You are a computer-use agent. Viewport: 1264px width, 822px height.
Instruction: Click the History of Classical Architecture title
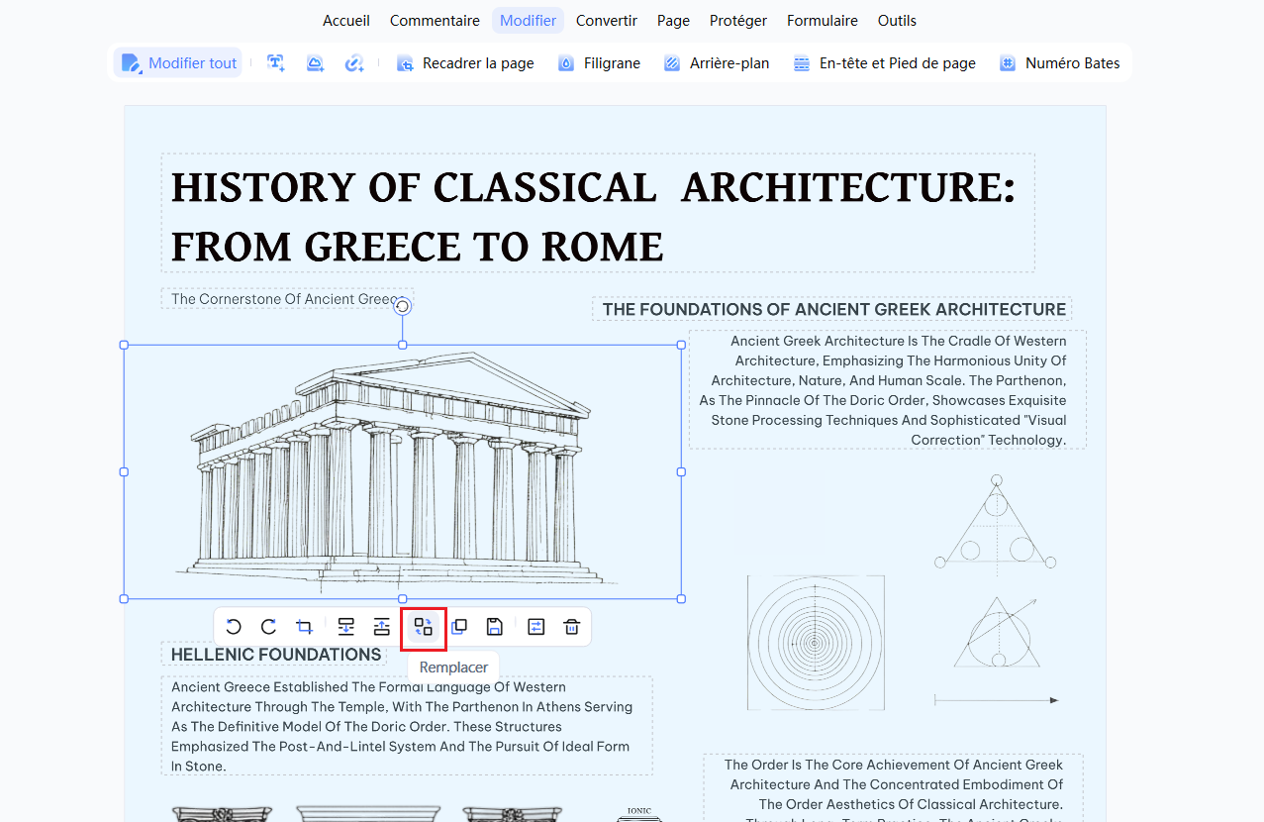click(598, 213)
